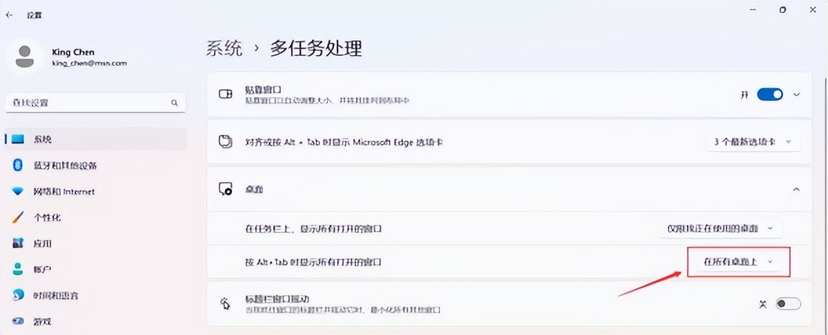Click in the 查找设置 search box

(x=95, y=102)
